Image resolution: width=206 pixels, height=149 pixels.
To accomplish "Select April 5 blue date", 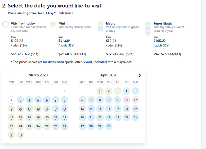I will [135, 91].
